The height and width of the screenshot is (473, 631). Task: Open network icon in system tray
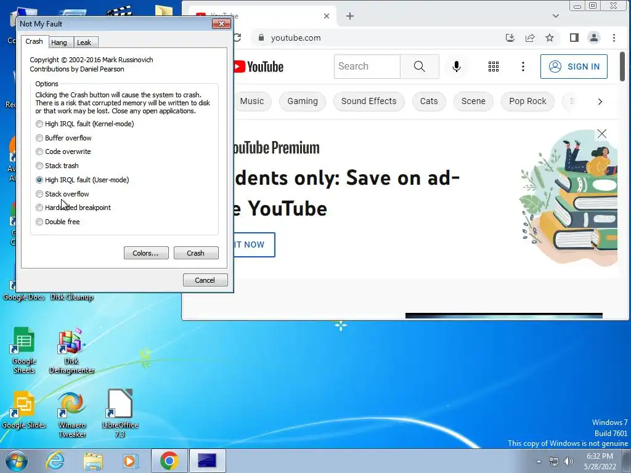point(554,461)
